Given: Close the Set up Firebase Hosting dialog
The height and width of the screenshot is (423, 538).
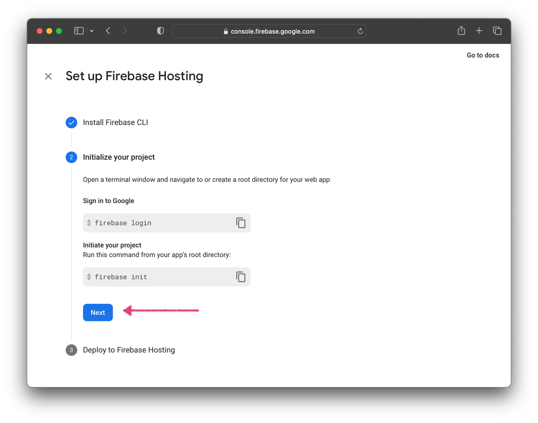Looking at the screenshot, I should point(48,76).
